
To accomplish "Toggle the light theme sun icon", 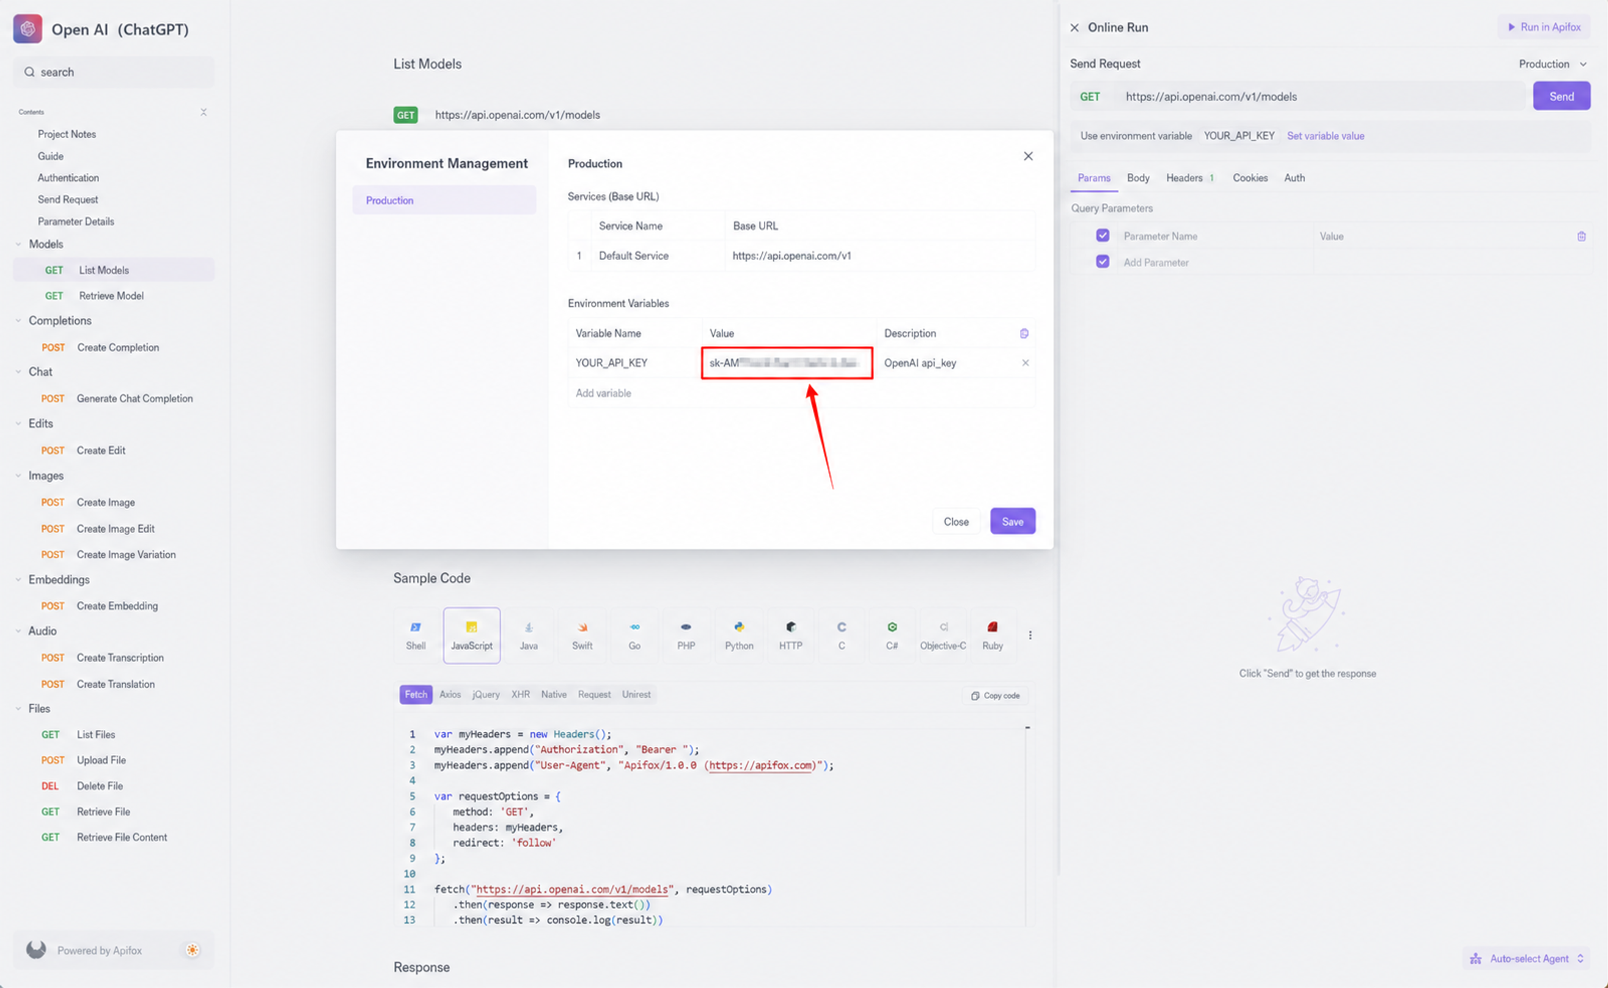I will coord(192,950).
